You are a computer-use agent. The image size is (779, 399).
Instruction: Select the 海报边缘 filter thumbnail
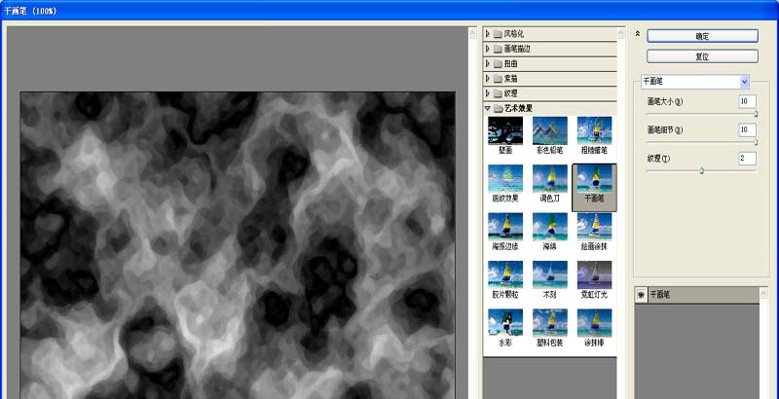coord(505,227)
